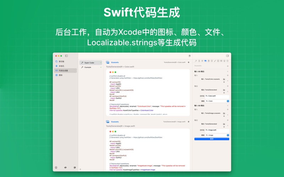Select 剪切板 in the sidebar

click(61, 62)
